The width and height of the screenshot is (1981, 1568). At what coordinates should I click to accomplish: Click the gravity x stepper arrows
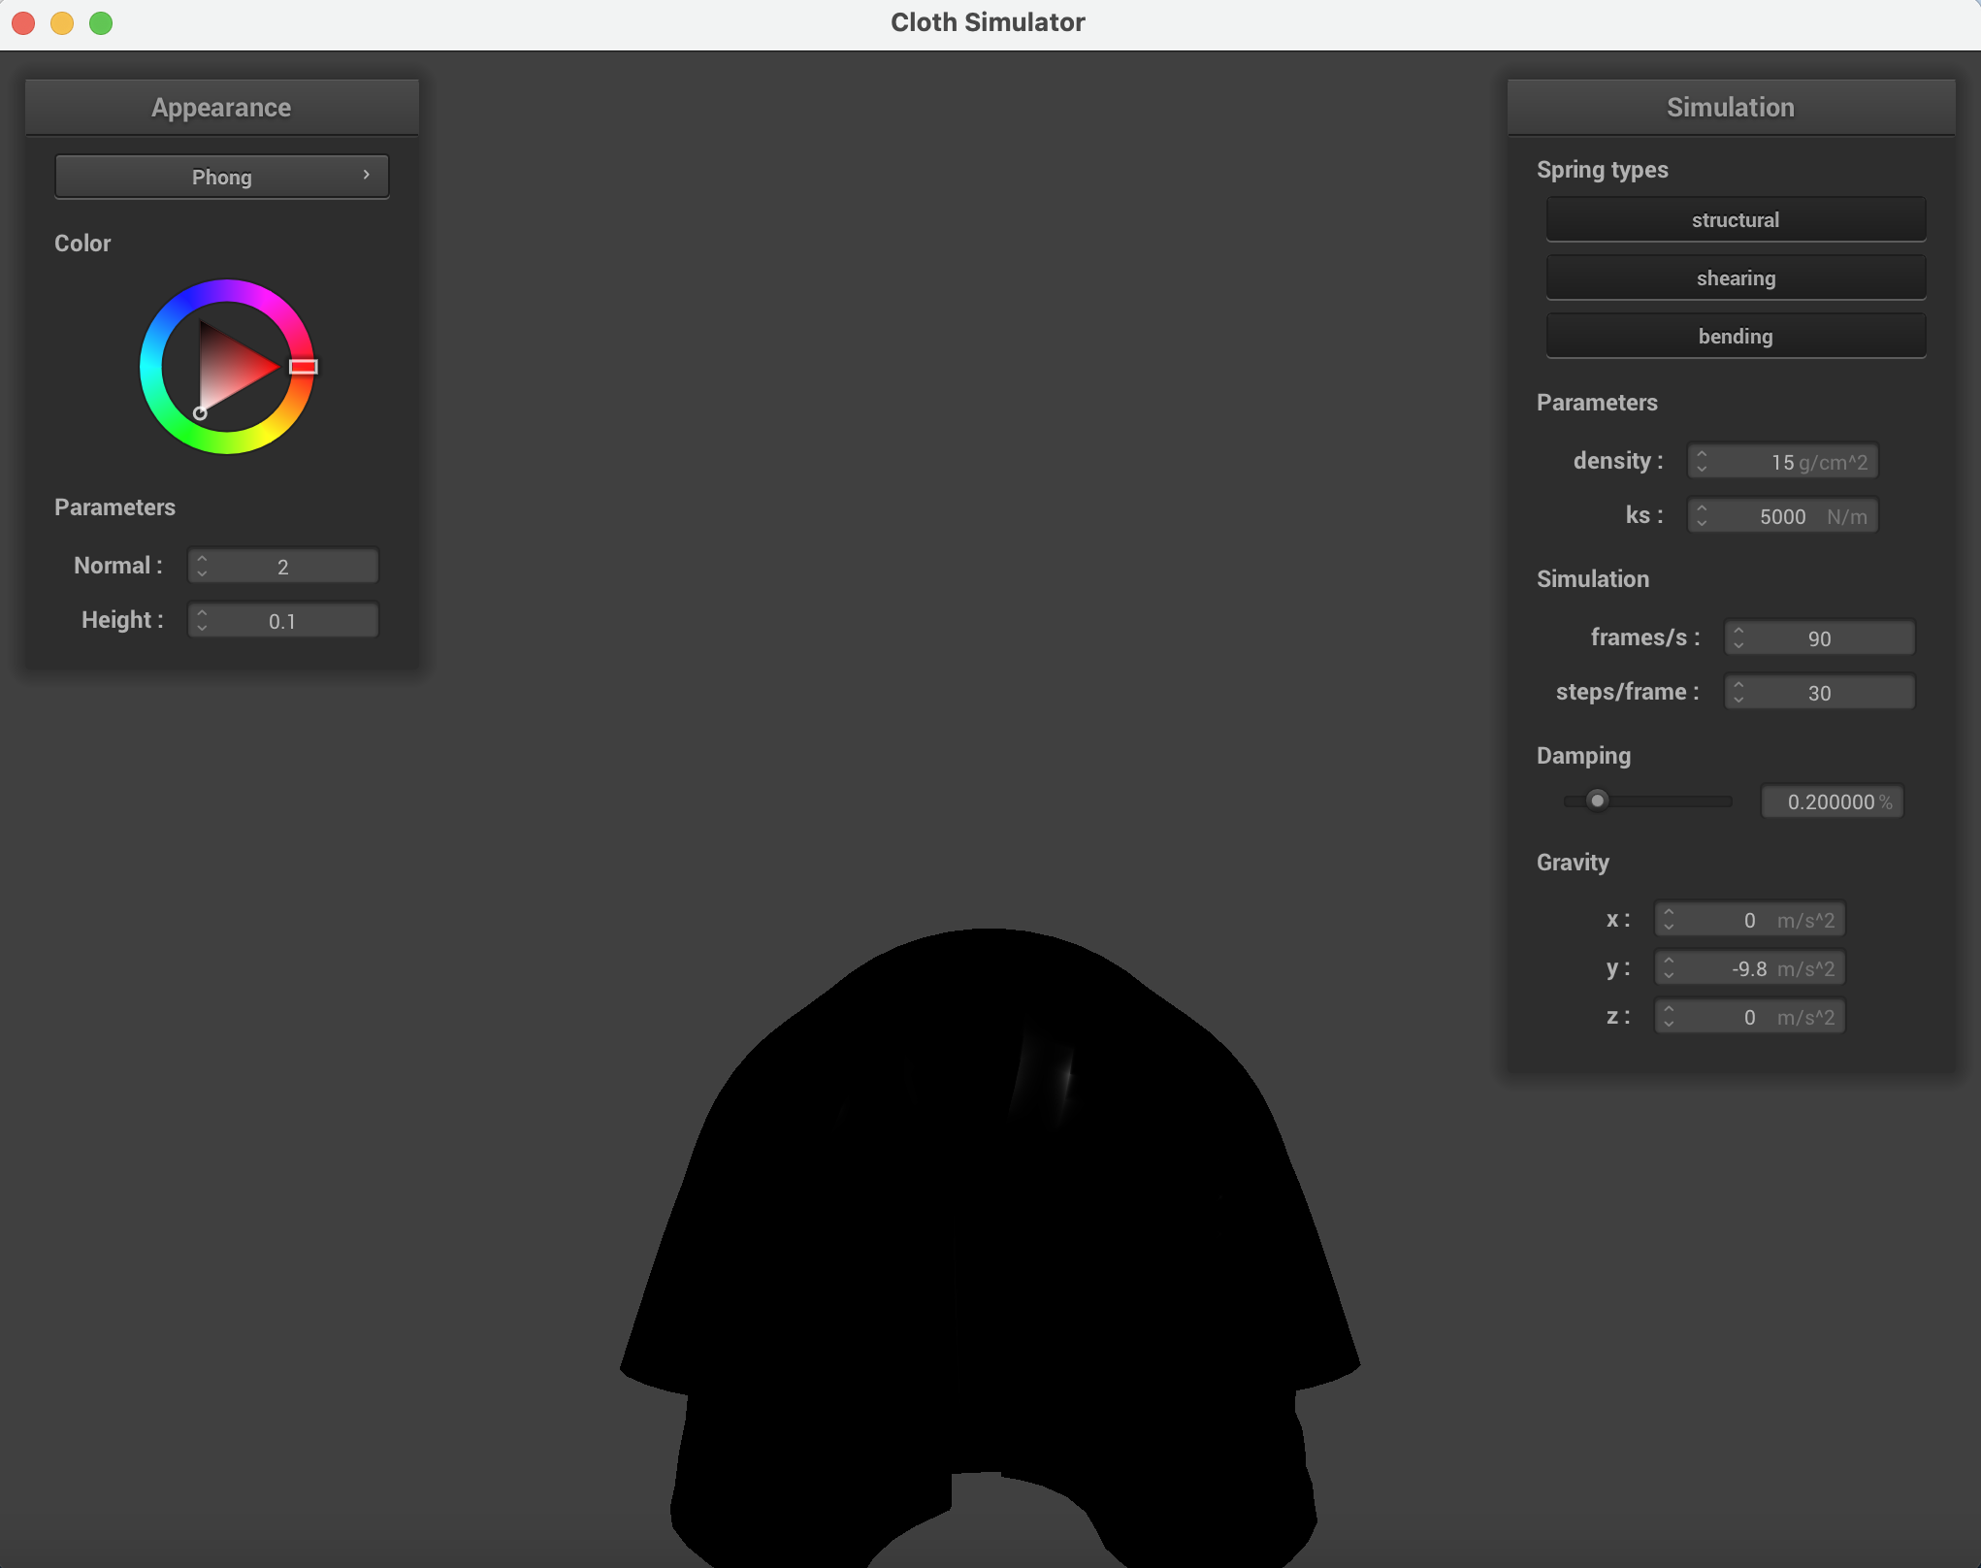[1669, 920]
